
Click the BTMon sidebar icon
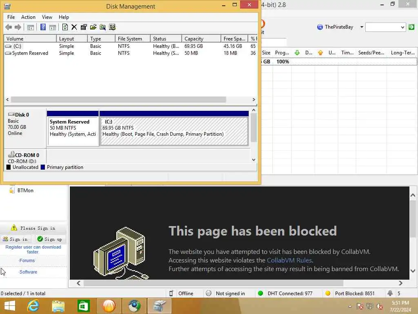coord(12,191)
